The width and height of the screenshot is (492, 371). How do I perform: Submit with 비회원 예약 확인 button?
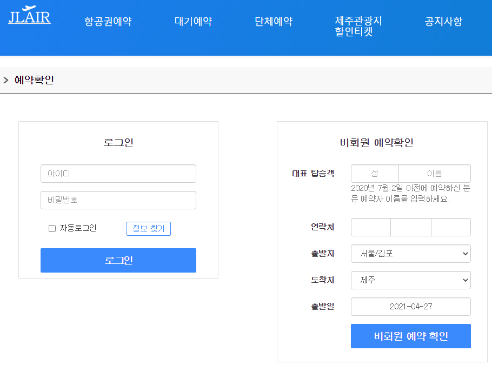(410, 336)
